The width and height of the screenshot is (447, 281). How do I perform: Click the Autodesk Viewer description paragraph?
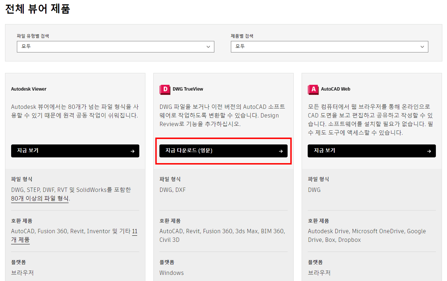pos(75,111)
